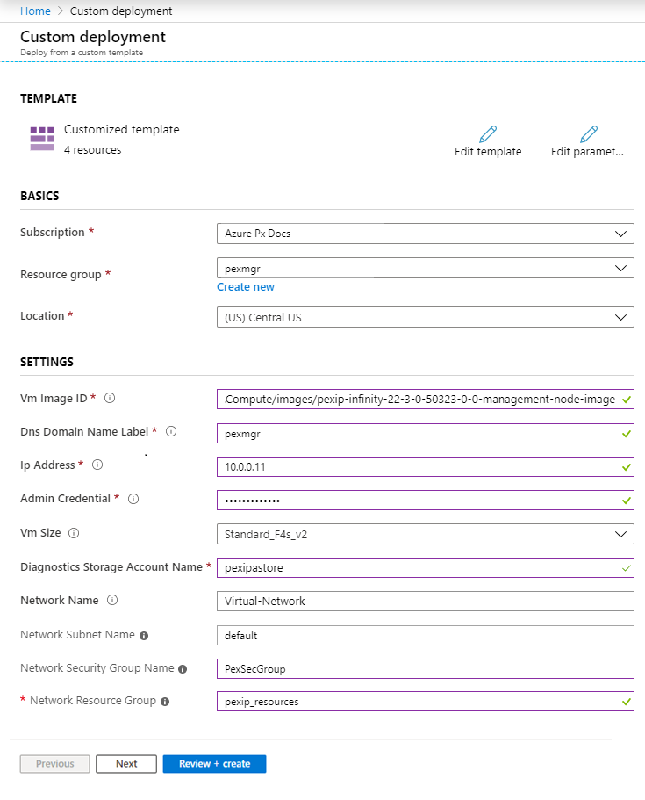Click info icon next to Vm Size

pyautogui.click(x=74, y=533)
